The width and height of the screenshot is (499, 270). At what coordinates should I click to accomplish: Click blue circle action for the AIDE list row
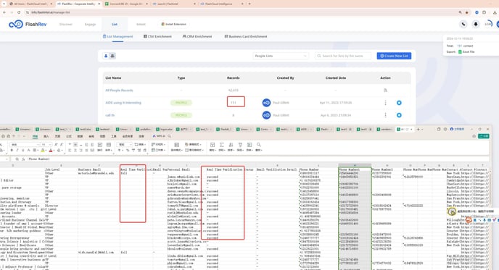click(x=399, y=103)
